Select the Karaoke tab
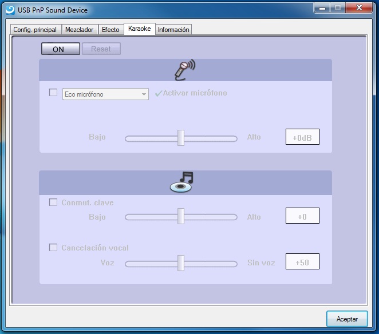This screenshot has width=379, height=334. click(140, 29)
